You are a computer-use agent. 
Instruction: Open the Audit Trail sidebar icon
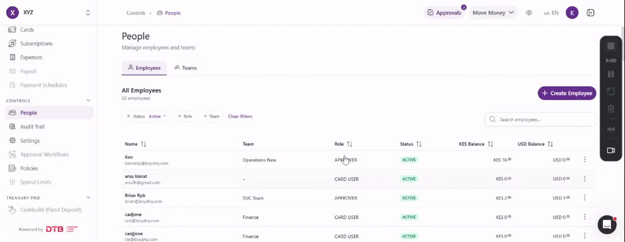12,127
